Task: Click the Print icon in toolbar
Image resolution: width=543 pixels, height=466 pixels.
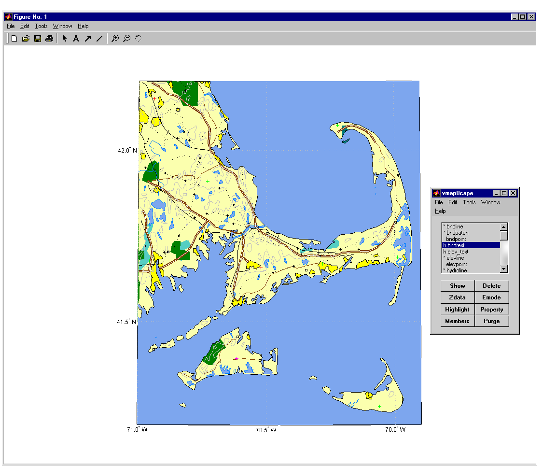Action: [x=49, y=39]
